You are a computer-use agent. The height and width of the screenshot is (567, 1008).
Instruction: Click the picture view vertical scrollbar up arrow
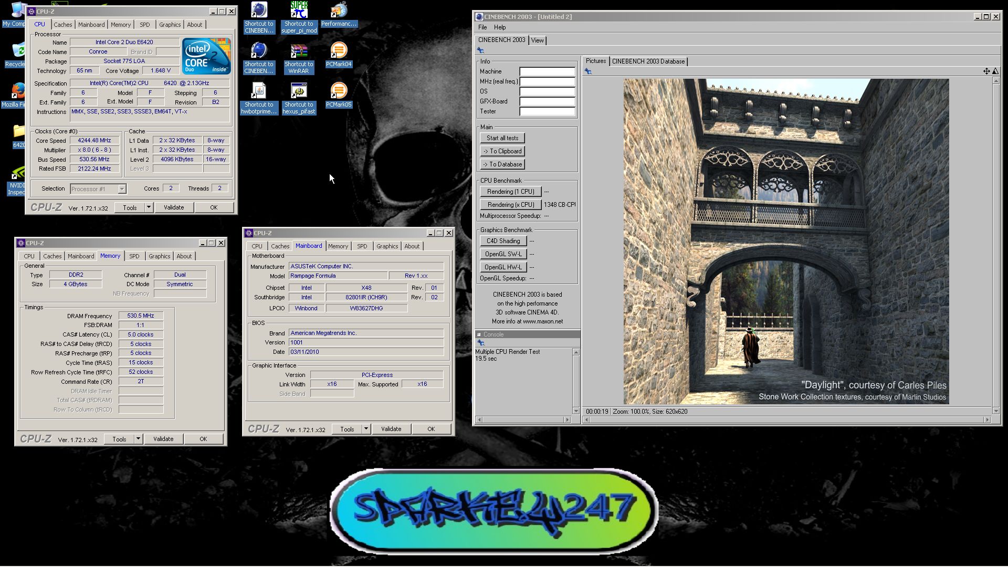click(995, 81)
